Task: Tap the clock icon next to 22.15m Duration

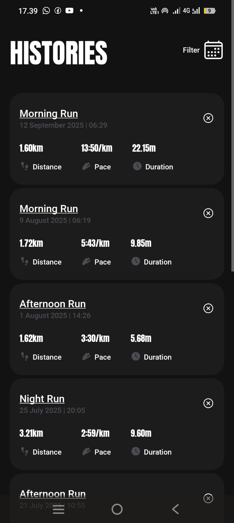Action: point(137,166)
